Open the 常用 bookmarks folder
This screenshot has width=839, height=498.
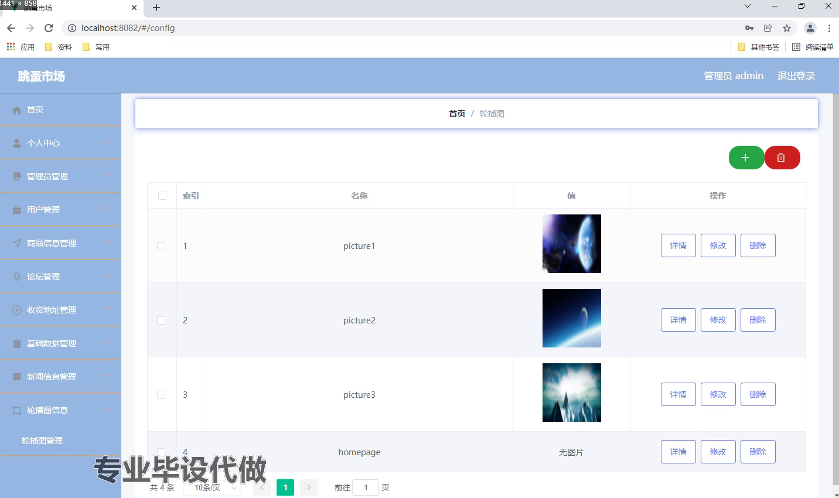click(x=96, y=47)
